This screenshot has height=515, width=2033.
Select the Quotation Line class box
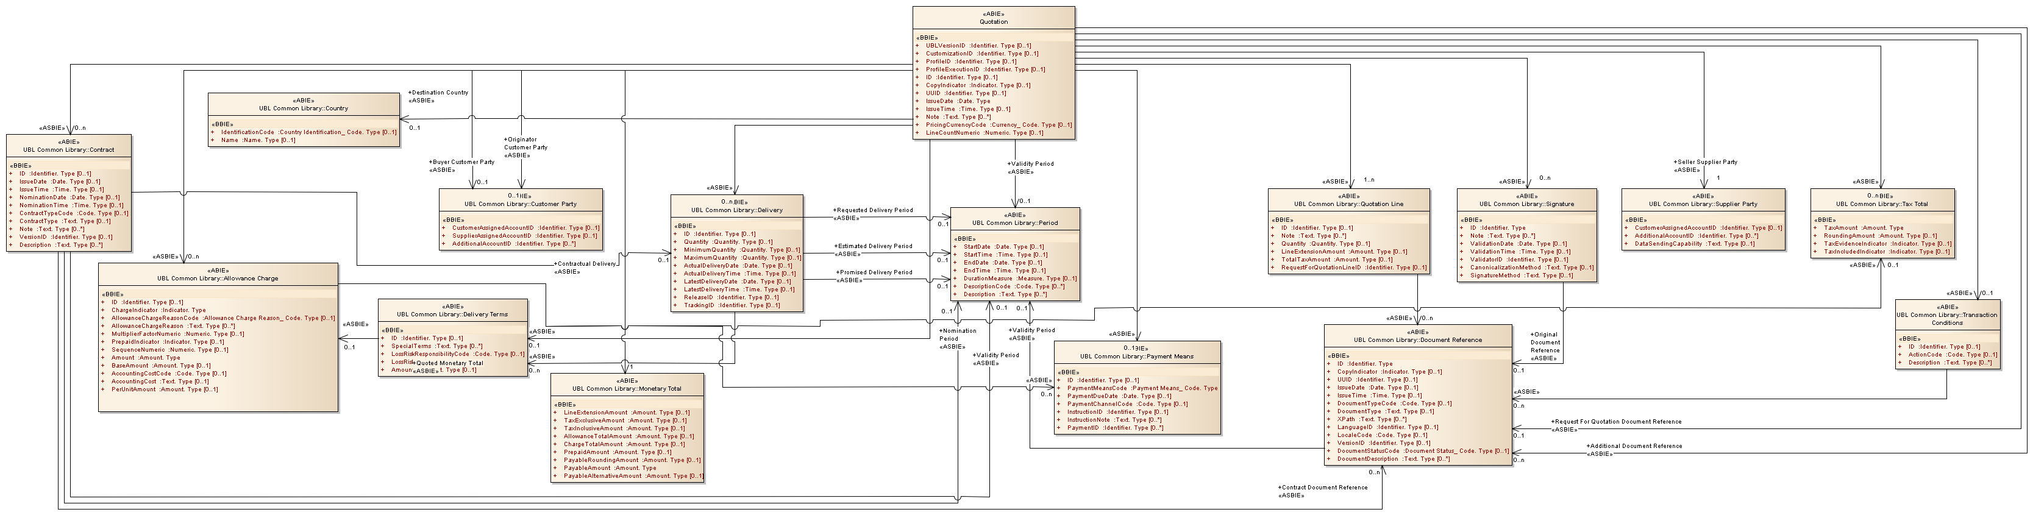(1348, 204)
